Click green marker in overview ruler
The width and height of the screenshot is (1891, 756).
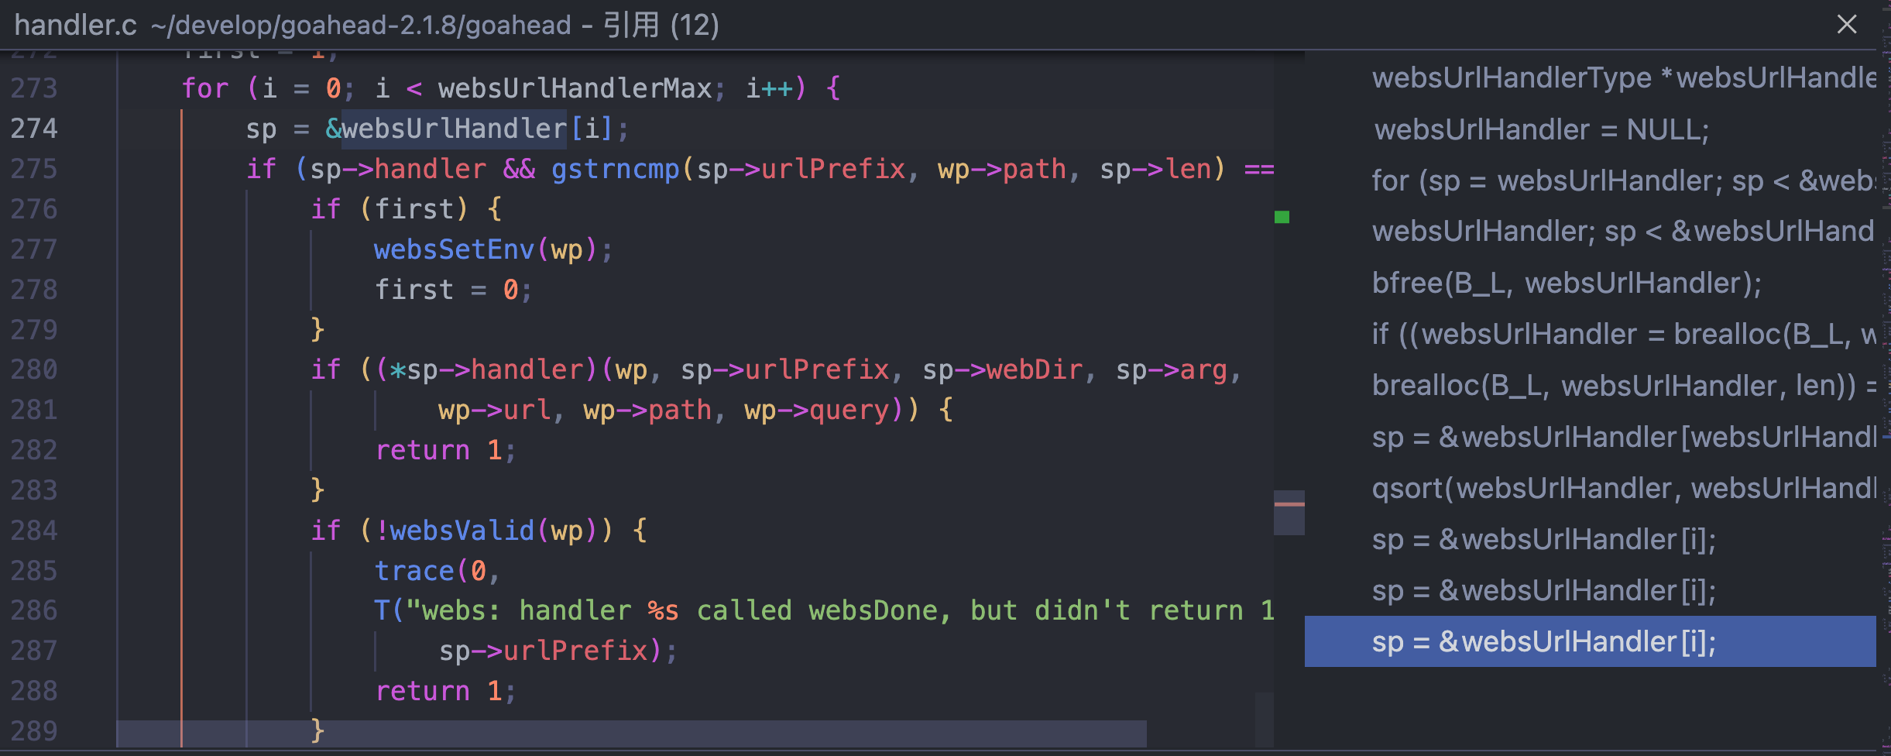1282,217
